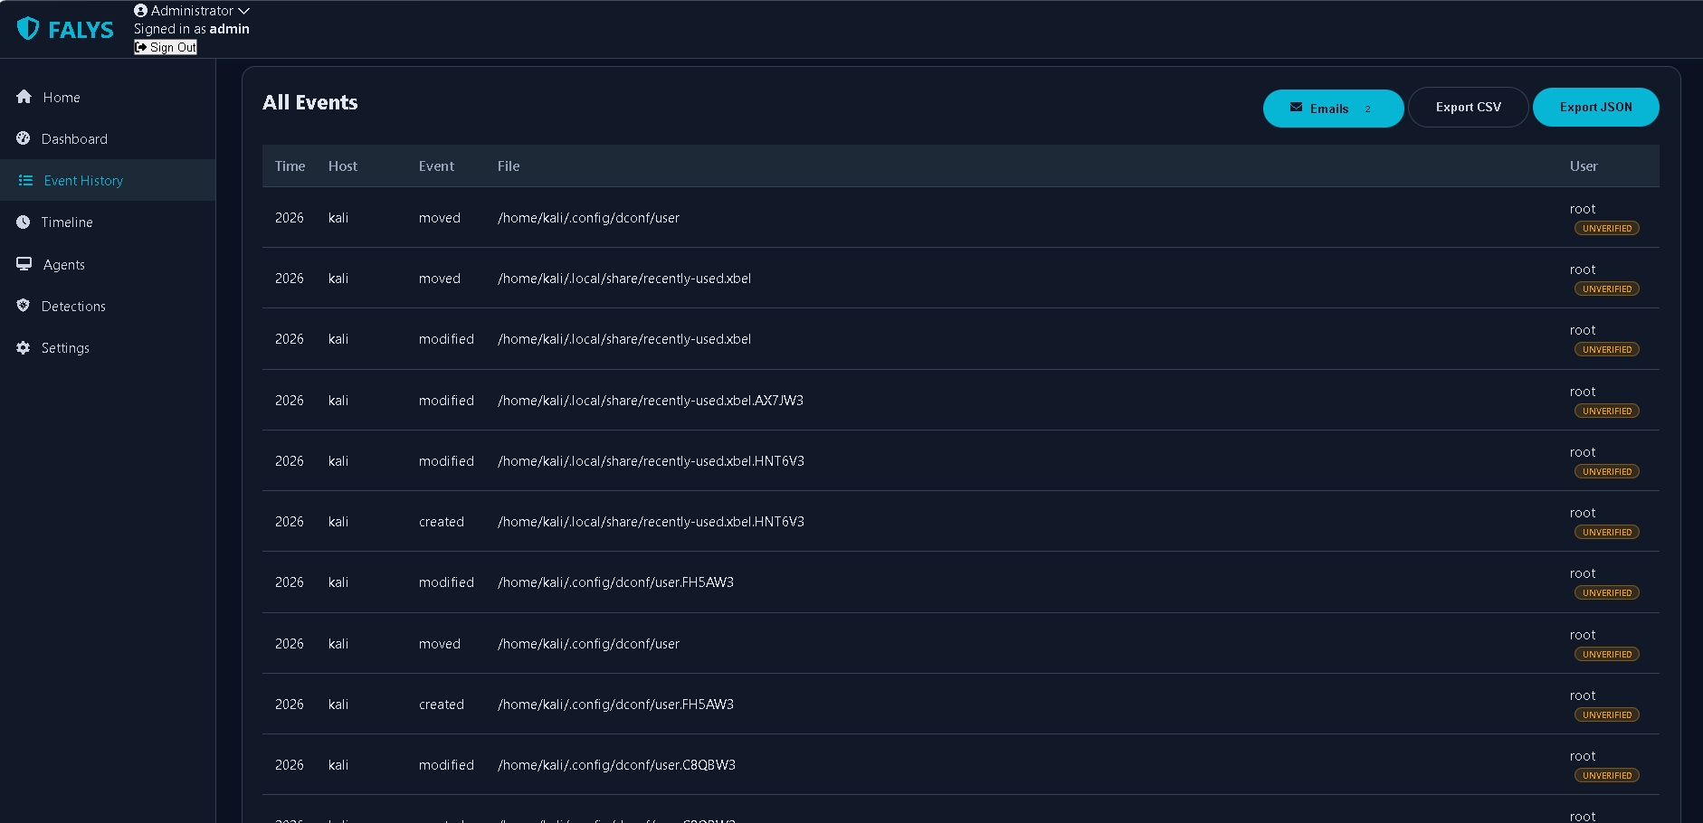1703x823 pixels.
Task: Click the envelope icon on Emails button
Action: pyautogui.click(x=1296, y=108)
